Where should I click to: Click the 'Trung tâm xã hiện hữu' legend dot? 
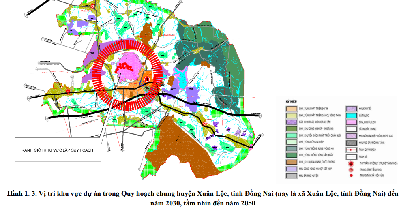click(350, 175)
